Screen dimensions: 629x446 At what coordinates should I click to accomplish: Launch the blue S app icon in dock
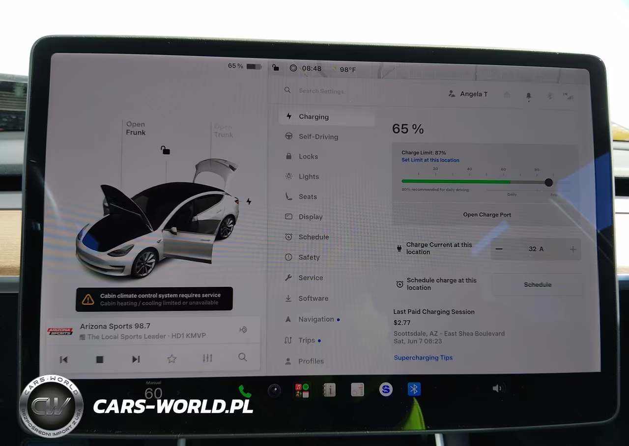pos(386,390)
